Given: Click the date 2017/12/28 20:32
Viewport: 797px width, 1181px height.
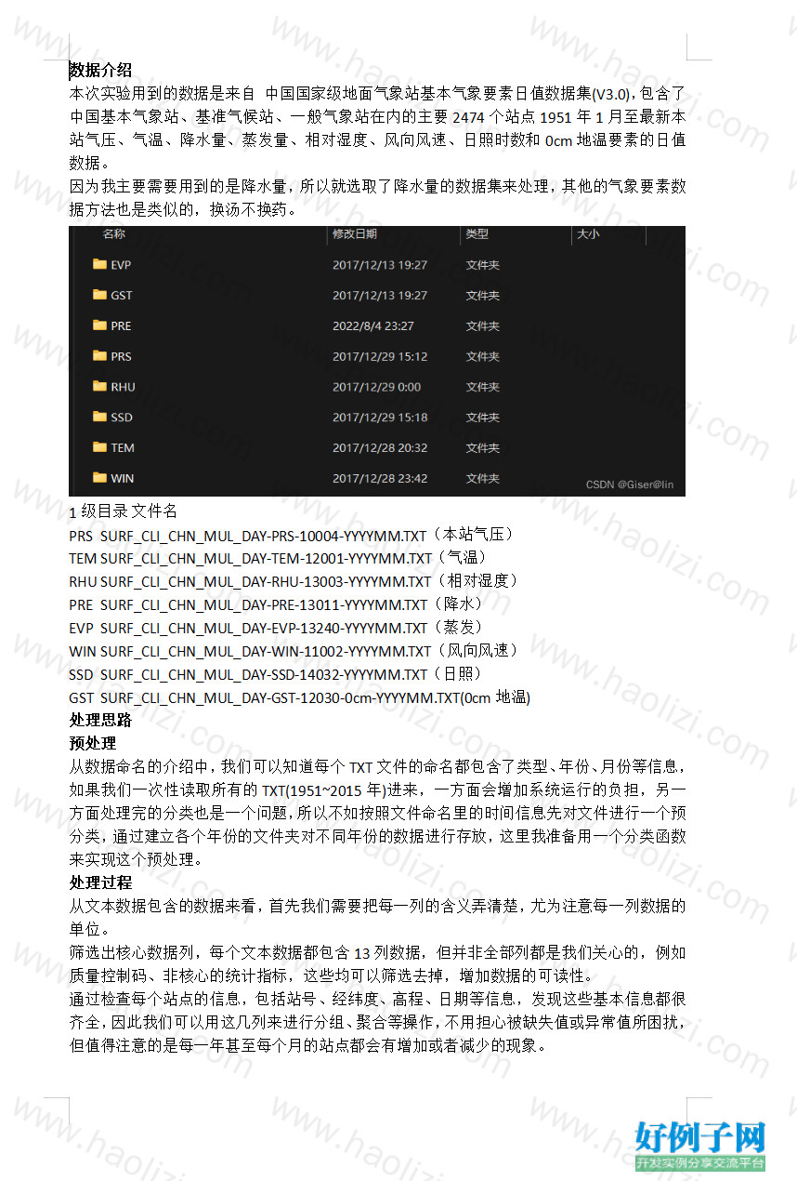Looking at the screenshot, I should [x=380, y=448].
